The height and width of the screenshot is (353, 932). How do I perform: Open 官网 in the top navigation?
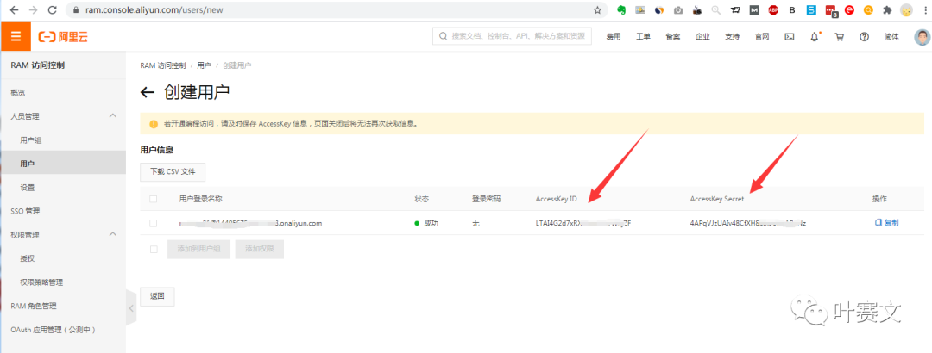point(762,37)
